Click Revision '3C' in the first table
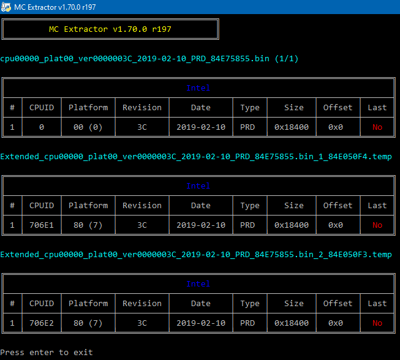Screen dimensions: 400x360 (x=142, y=127)
